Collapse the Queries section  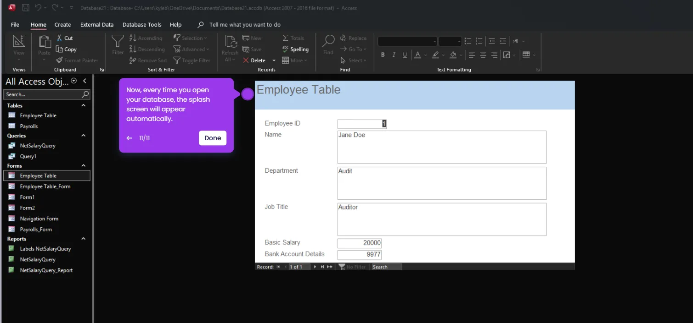pyautogui.click(x=83, y=135)
